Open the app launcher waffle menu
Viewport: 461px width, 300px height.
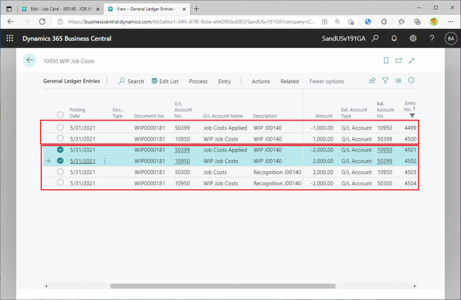tap(10, 38)
